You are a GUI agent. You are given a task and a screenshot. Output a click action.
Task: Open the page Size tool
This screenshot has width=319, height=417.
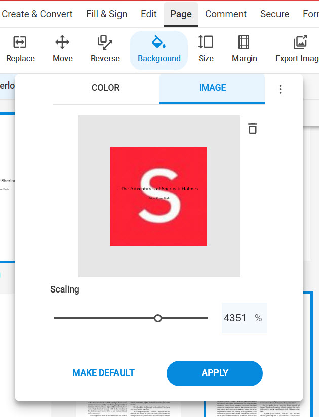[206, 50]
